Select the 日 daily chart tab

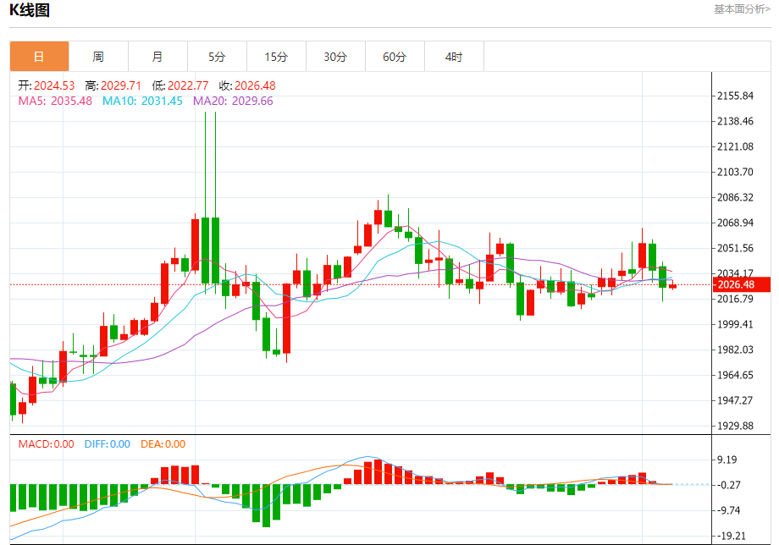pos(39,57)
